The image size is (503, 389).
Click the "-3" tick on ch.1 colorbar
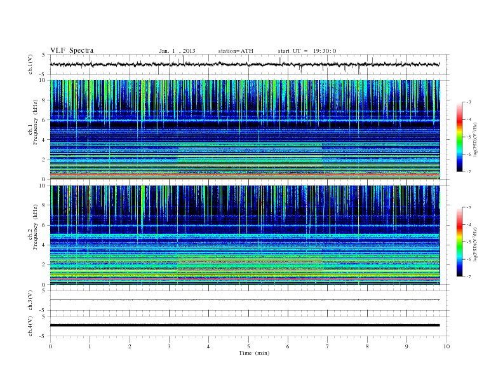(468, 102)
